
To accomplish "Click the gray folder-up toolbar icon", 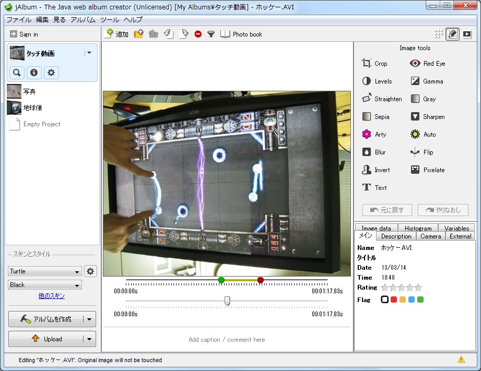I will 154,34.
